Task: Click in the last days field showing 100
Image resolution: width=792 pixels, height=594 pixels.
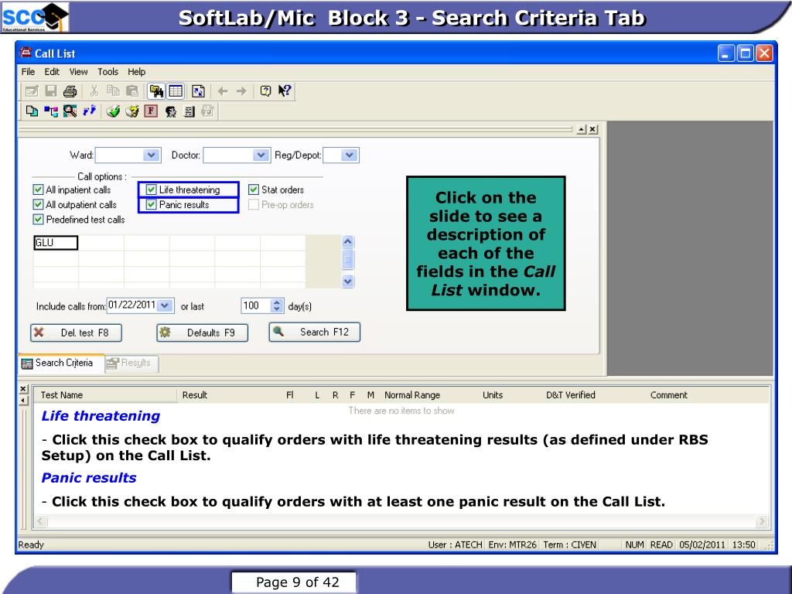Action: click(x=255, y=306)
